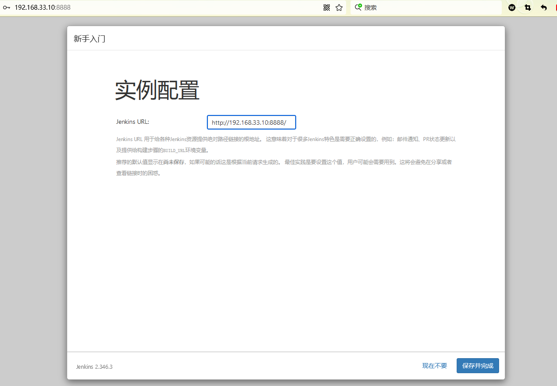This screenshot has height=386, width=557.
Task: Bookmark this page with the star icon
Action: 339,8
